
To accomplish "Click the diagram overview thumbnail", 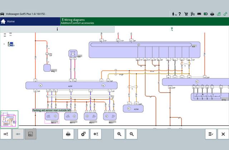I will click(x=9, y=119).
